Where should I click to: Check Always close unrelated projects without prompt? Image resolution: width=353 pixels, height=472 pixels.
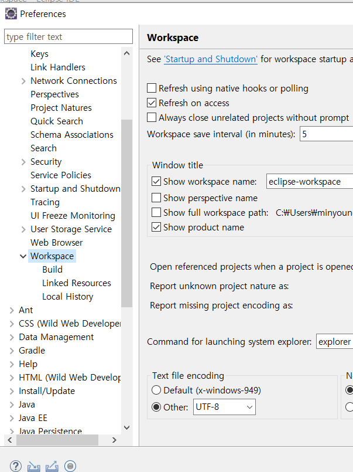click(152, 117)
